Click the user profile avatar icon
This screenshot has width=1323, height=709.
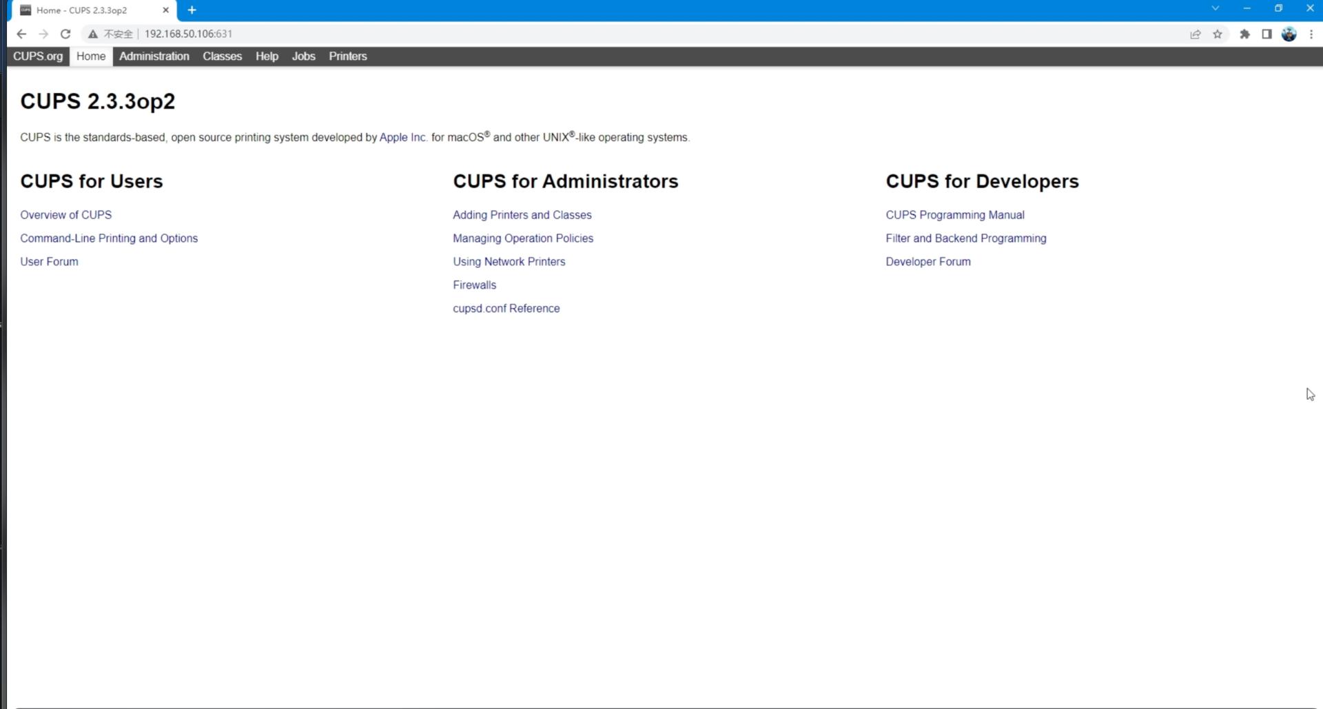1289,34
